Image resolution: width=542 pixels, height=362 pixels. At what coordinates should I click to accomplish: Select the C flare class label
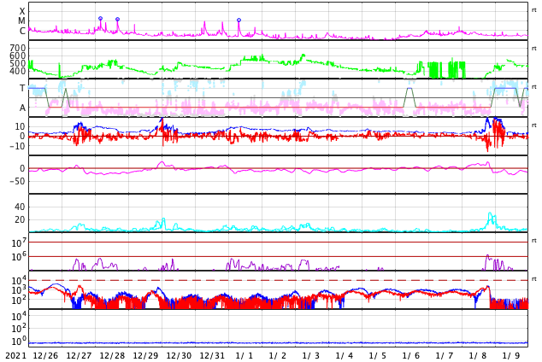pyautogui.click(x=22, y=31)
